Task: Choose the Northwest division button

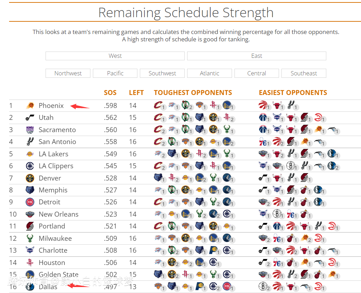Action: (68, 73)
